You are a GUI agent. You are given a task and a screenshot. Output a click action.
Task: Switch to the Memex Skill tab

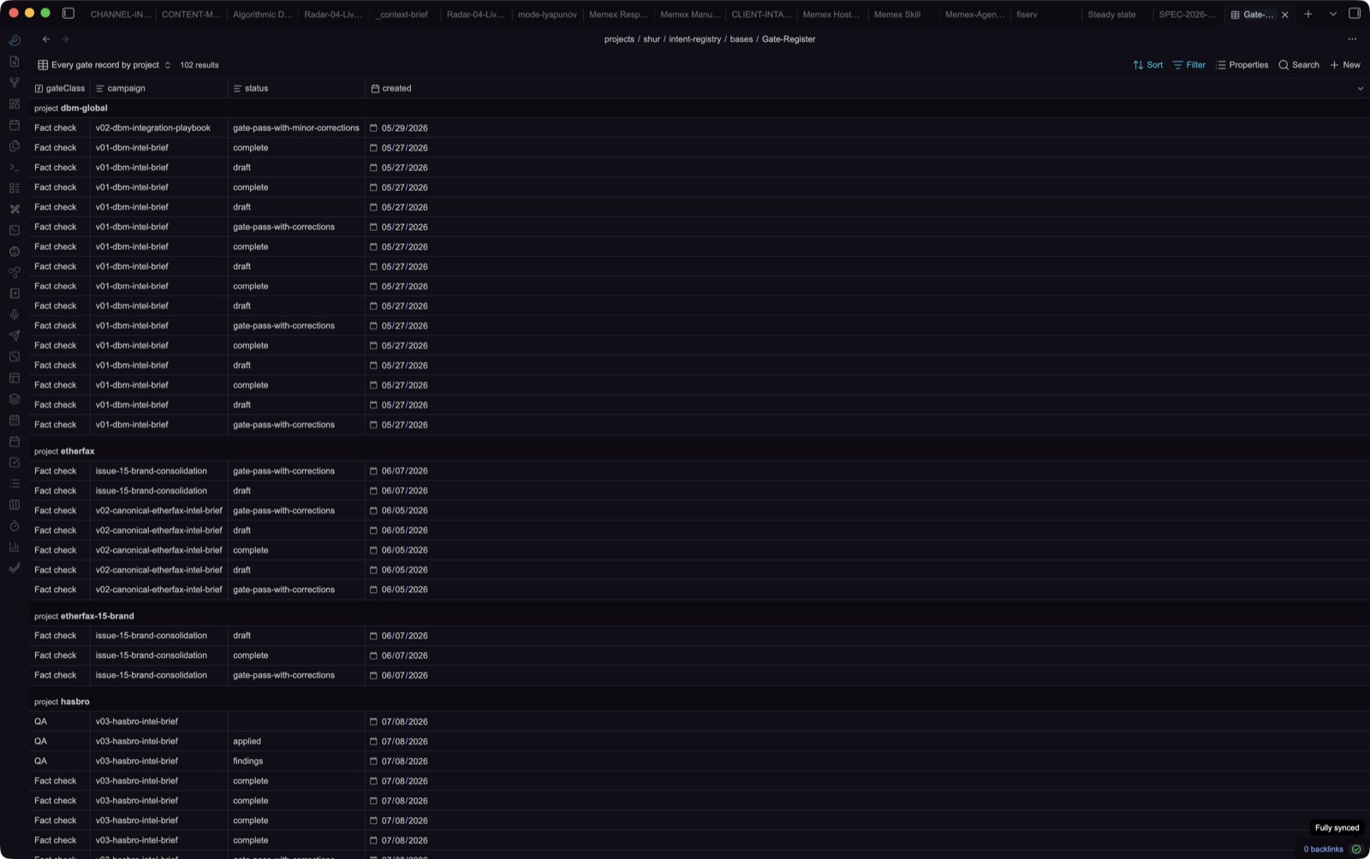[x=896, y=15]
